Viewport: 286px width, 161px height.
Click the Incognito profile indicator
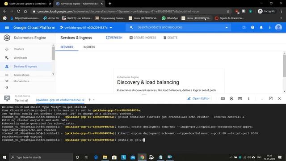(267, 11)
